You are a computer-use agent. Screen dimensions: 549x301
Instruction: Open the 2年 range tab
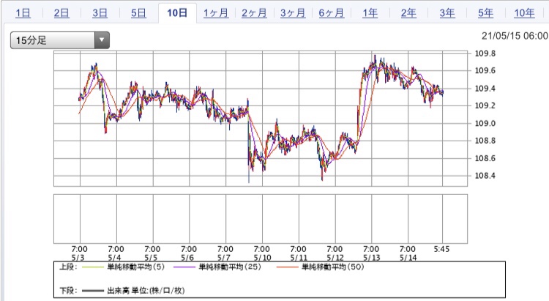408,13
